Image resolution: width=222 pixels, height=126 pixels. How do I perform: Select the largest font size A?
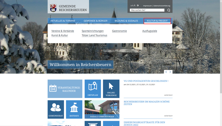coord(135,6)
